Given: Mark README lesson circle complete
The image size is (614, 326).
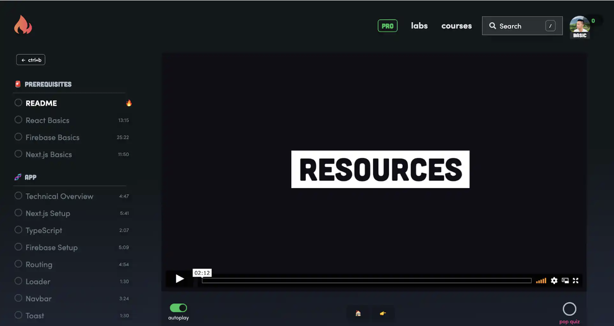Looking at the screenshot, I should (x=18, y=102).
